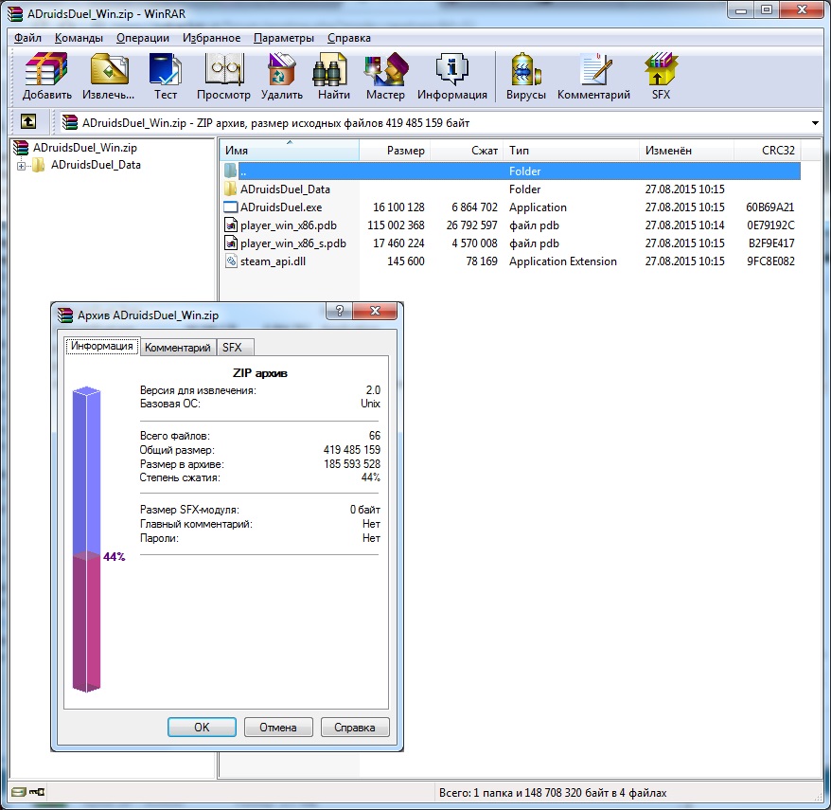Select the ADruidsDuel.exe file name
Screen dimensions: 831x810
point(281,207)
